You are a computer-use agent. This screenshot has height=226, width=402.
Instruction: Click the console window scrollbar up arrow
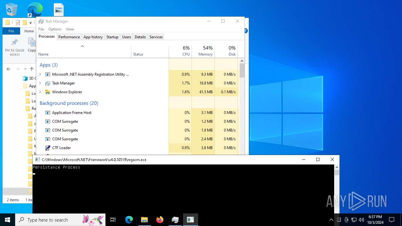pyautogui.click(x=337, y=167)
